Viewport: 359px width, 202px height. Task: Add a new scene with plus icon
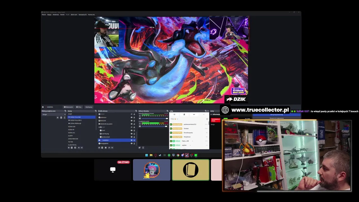click(x=69, y=148)
